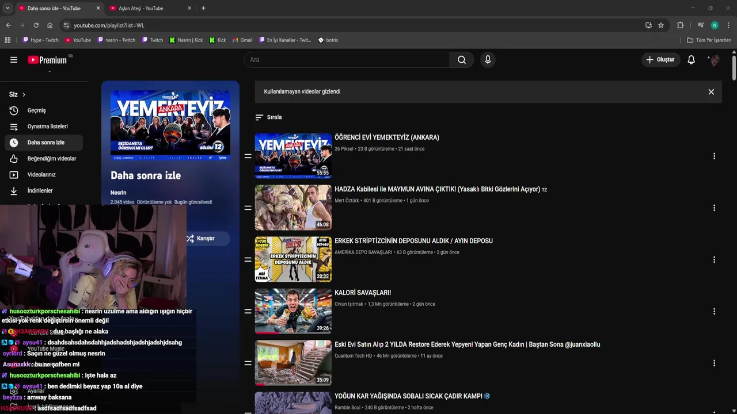737x414 pixels.
Task: Bookmark this page with star icon
Action: pos(661,25)
